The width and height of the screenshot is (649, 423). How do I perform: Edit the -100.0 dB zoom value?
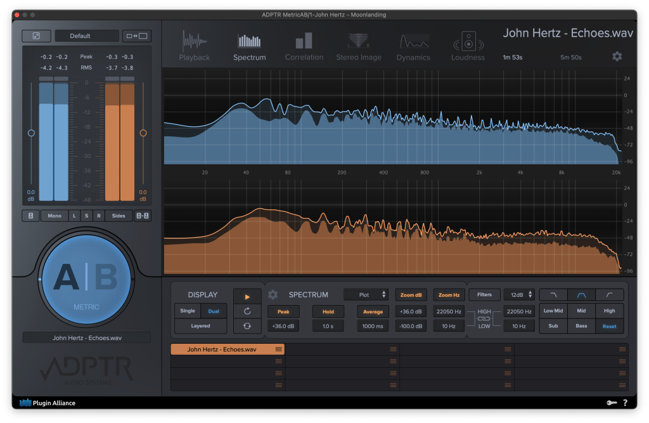tap(411, 326)
